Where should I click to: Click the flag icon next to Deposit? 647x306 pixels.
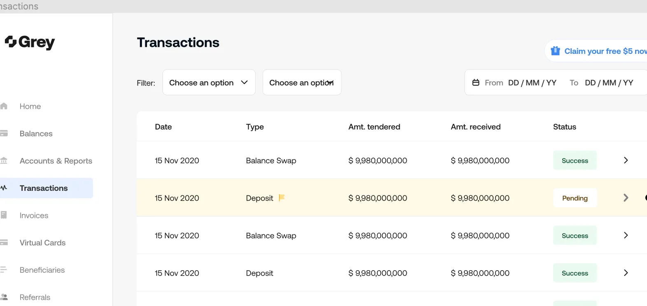coord(282,198)
